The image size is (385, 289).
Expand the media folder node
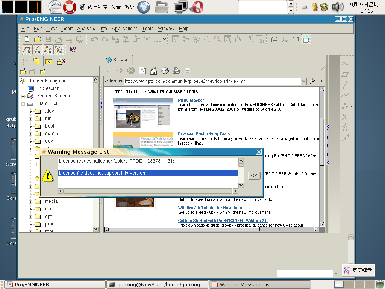31,202
